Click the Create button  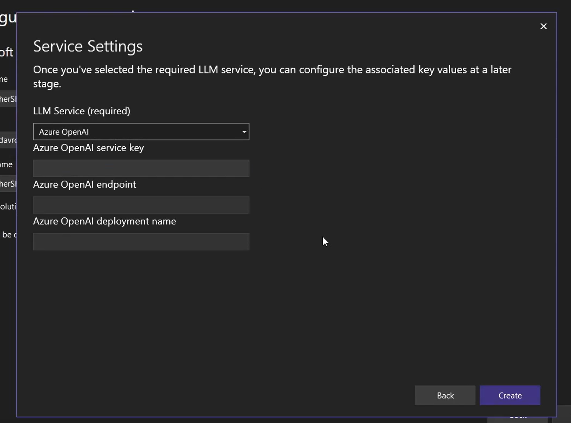[510, 395]
